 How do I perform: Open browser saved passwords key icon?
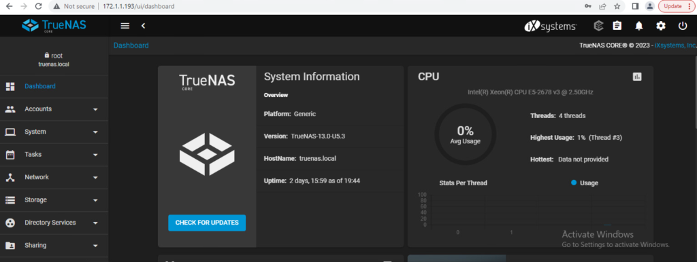point(588,6)
